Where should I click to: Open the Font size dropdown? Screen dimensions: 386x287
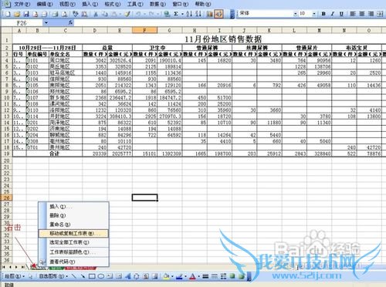coord(314,14)
